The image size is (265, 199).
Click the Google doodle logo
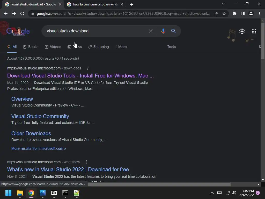(x=18, y=31)
